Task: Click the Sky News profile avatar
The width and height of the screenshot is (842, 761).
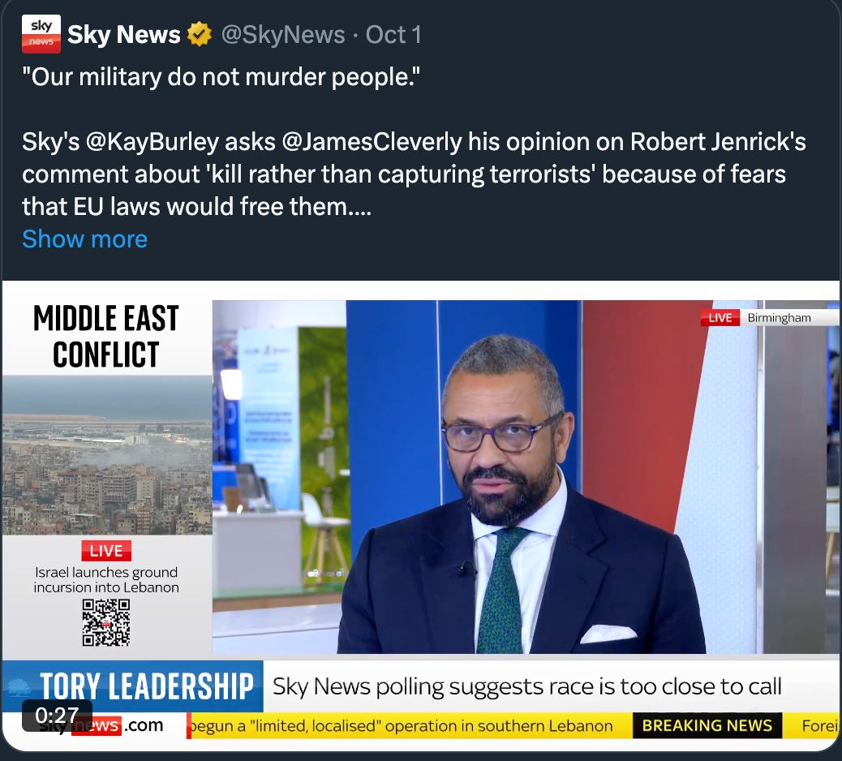Action: (41, 34)
